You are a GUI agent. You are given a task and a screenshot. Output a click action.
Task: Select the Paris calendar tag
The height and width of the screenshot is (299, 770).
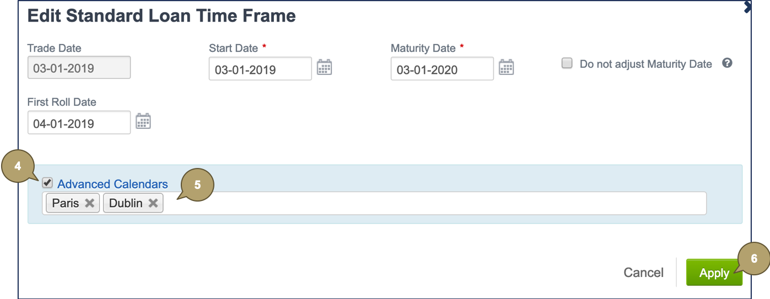(66, 203)
